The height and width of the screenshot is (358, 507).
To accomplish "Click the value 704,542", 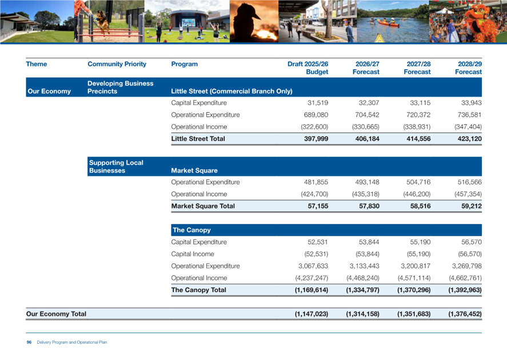I will point(368,115).
